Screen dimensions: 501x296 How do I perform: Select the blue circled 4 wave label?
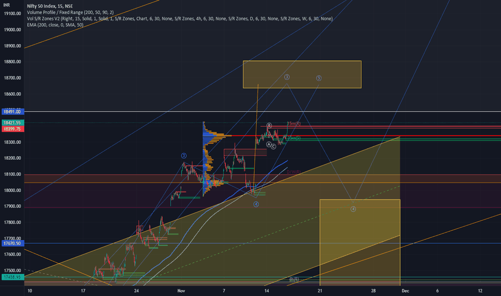(256, 204)
